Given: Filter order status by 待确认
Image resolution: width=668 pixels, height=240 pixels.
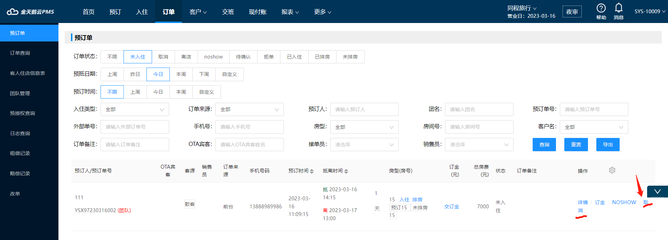Looking at the screenshot, I should tap(243, 57).
